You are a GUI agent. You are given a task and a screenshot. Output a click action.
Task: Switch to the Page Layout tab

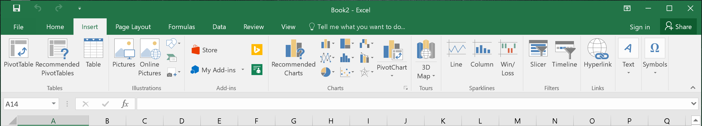pyautogui.click(x=133, y=27)
